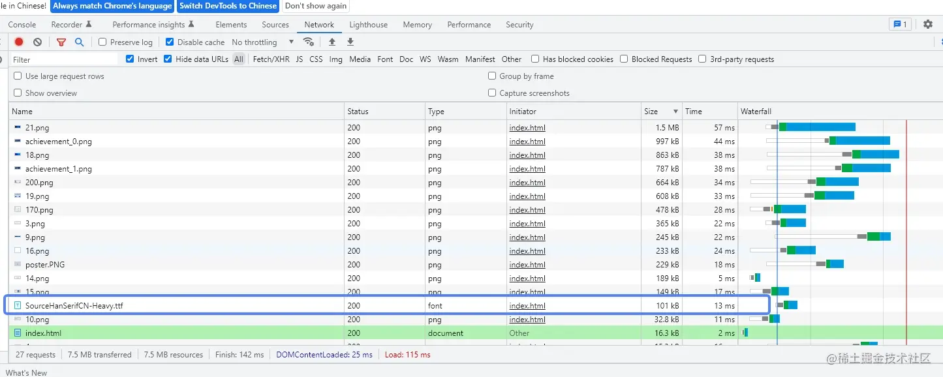Open the Lighthouse tab
This screenshot has width=943, height=377.
[x=368, y=24]
